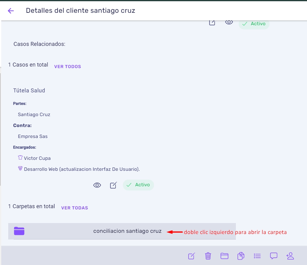Select Desarrollo Web (actualizacion Interfaz De Usuario)
The width and height of the screenshot is (307, 265).
click(82, 169)
